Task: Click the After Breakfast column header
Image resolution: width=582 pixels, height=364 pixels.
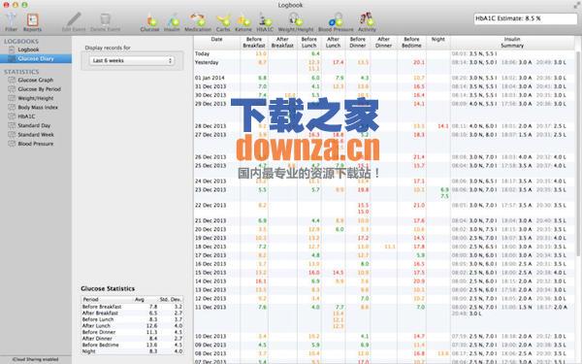Action: 282,43
